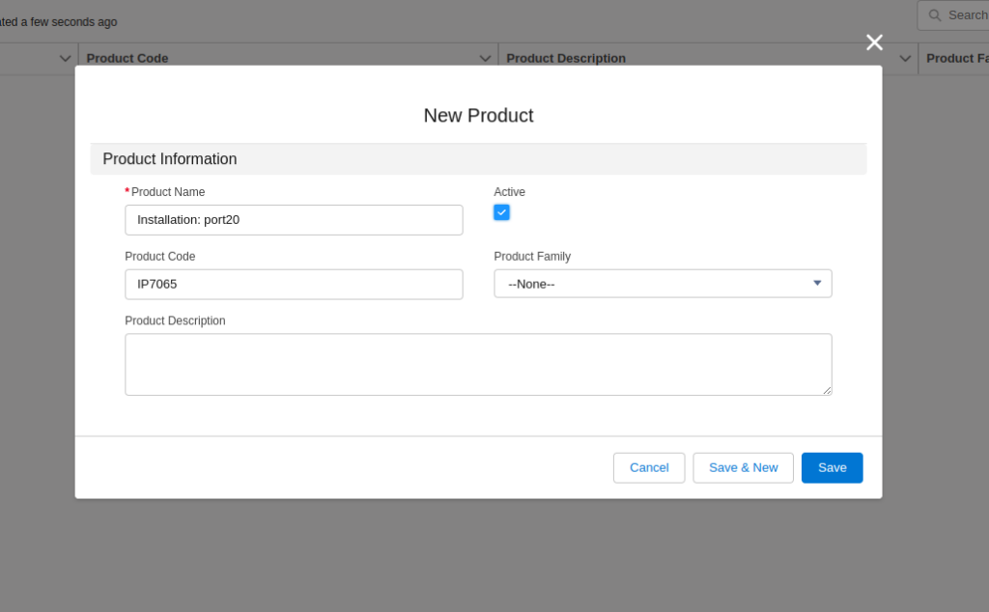
Task: Click the blue Save button
Action: point(832,467)
